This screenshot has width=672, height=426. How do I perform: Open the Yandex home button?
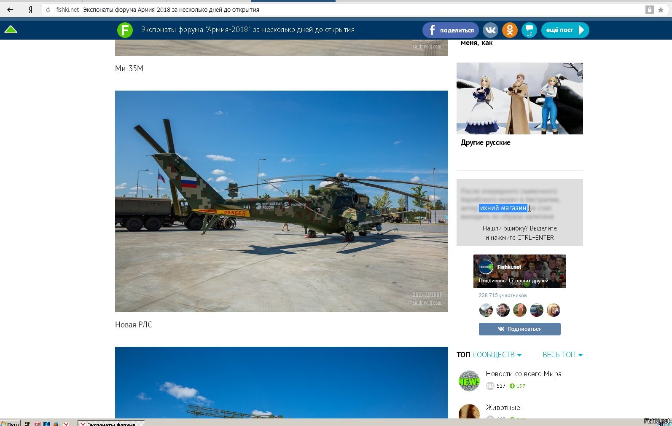30,10
